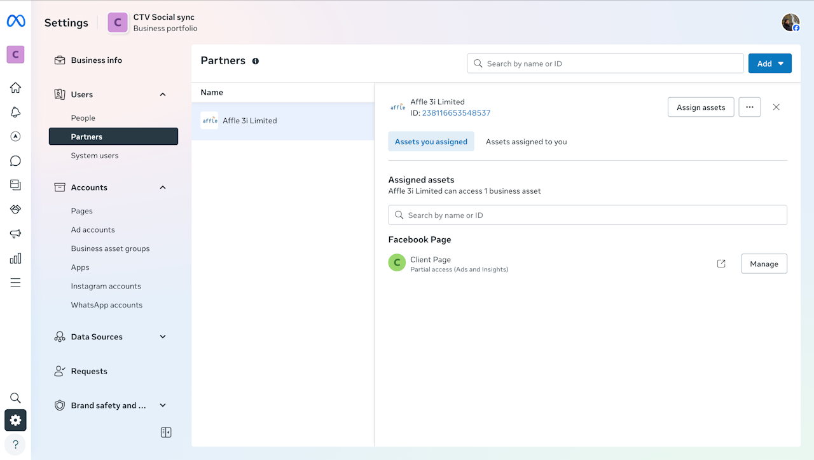Click the megaphone Ads icon
Image resolution: width=814 pixels, height=460 pixels.
15,234
